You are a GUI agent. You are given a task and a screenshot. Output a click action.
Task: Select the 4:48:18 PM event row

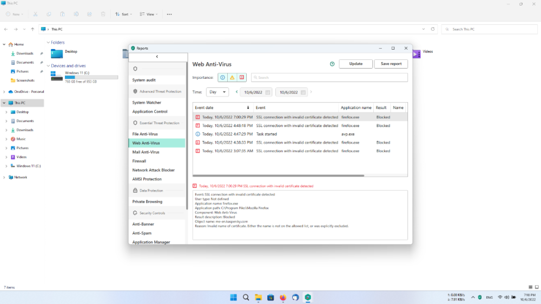click(x=300, y=126)
